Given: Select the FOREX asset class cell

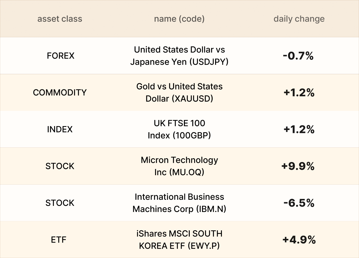Looking at the screenshot, I should click(x=60, y=56).
